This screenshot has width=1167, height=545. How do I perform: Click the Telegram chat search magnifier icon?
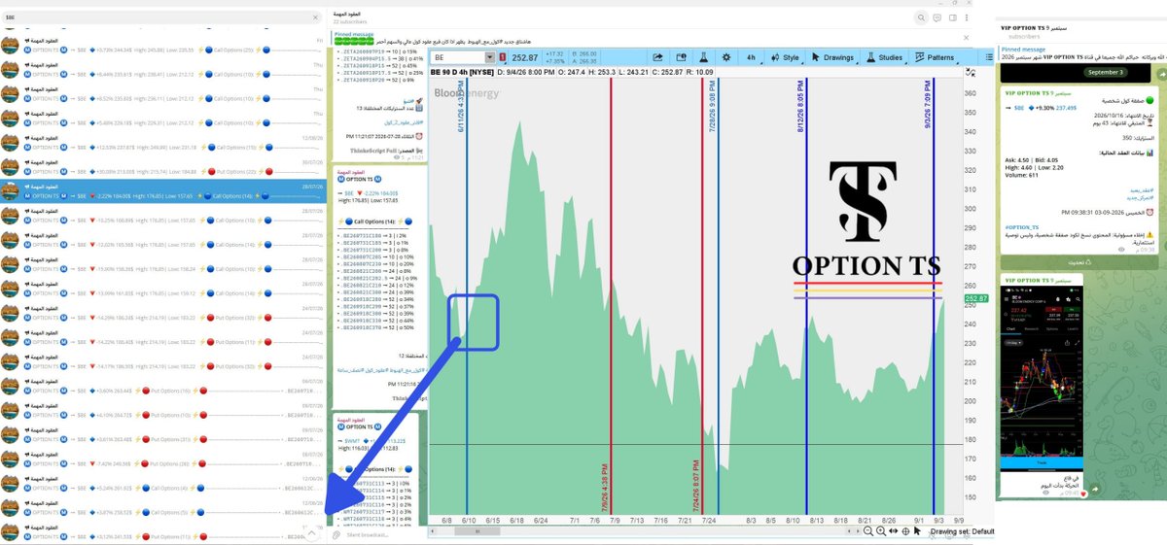[x=923, y=17]
